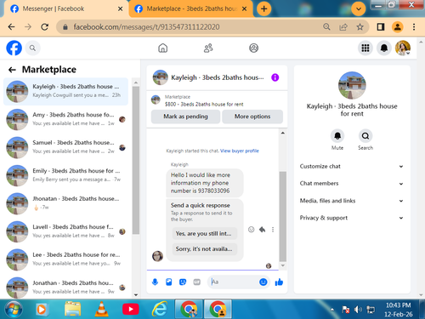
Task: Click the zoom magnifier icon in address bar
Action: pyautogui.click(x=326, y=27)
